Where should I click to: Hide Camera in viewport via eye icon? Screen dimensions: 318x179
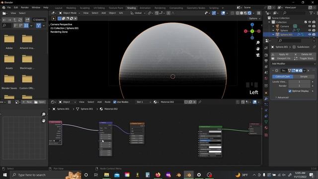[310, 26]
